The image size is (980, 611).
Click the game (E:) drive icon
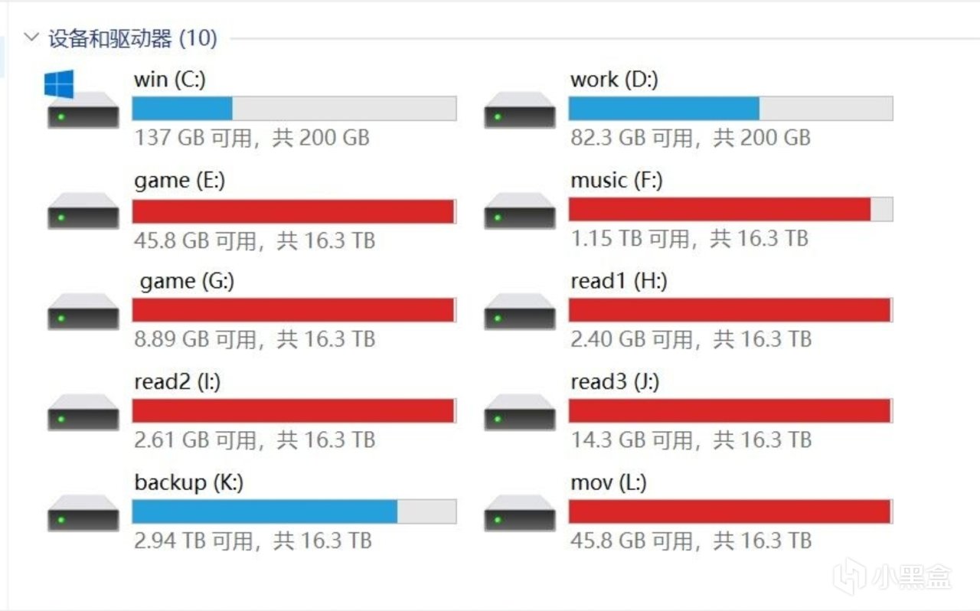click(x=83, y=211)
